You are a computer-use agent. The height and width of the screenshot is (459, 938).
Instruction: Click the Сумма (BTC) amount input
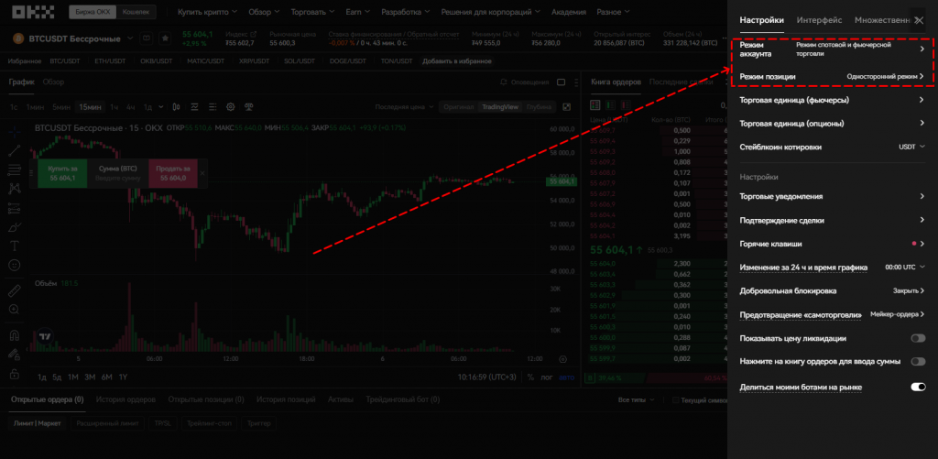[x=118, y=173]
